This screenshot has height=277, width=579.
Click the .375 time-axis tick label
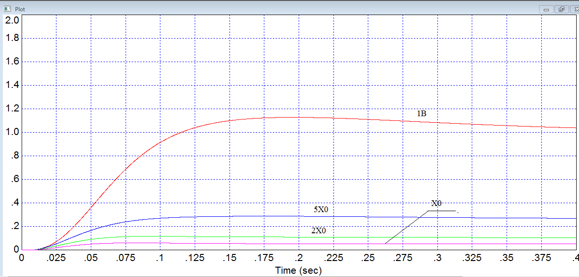tap(541, 258)
